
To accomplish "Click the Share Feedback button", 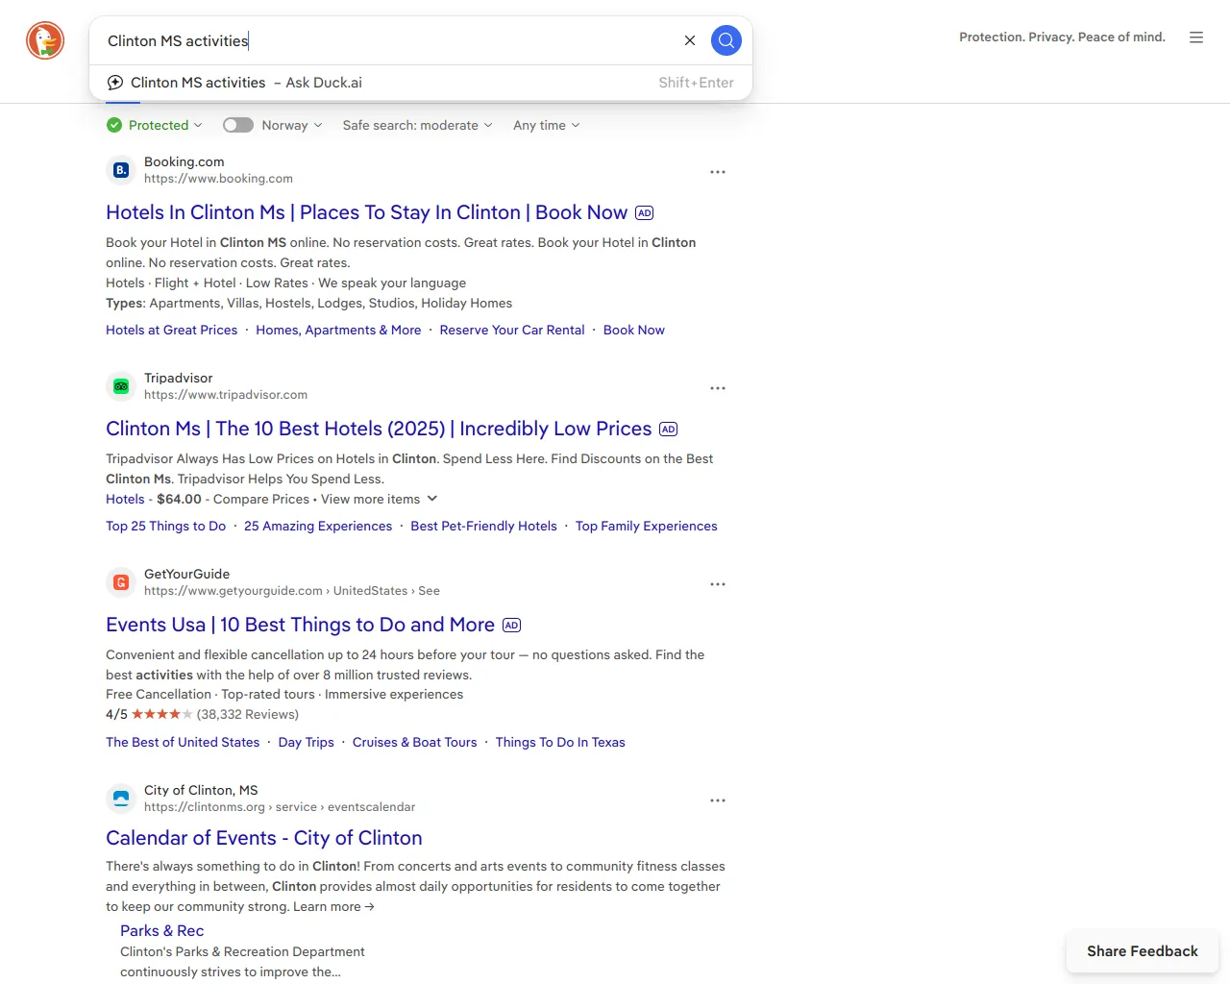I will [x=1142, y=951].
